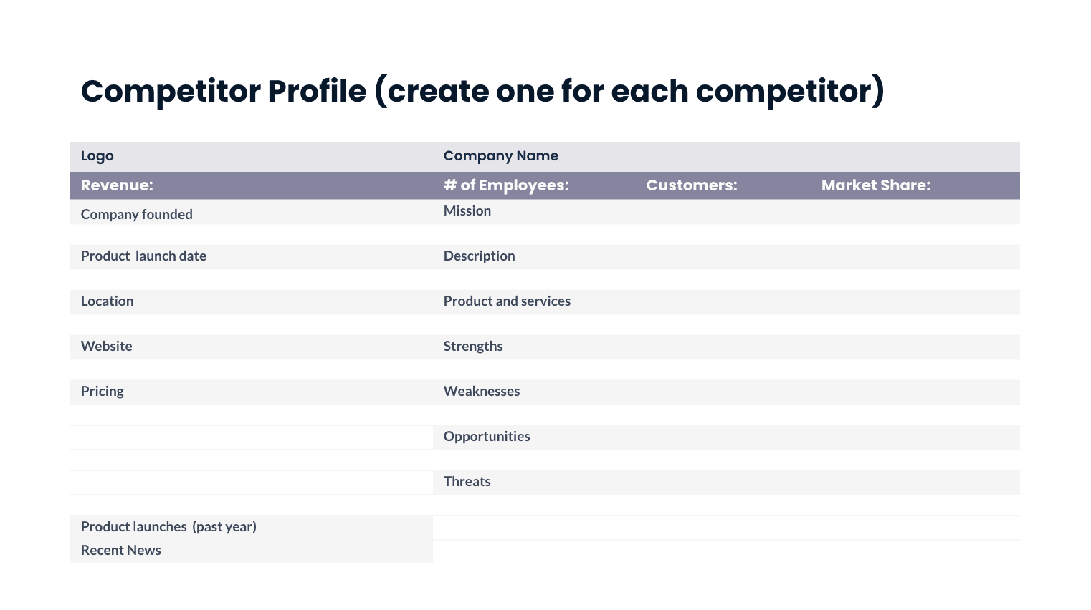Click the Market Share field
Viewport: 1091px width, 610px height.
click(875, 185)
